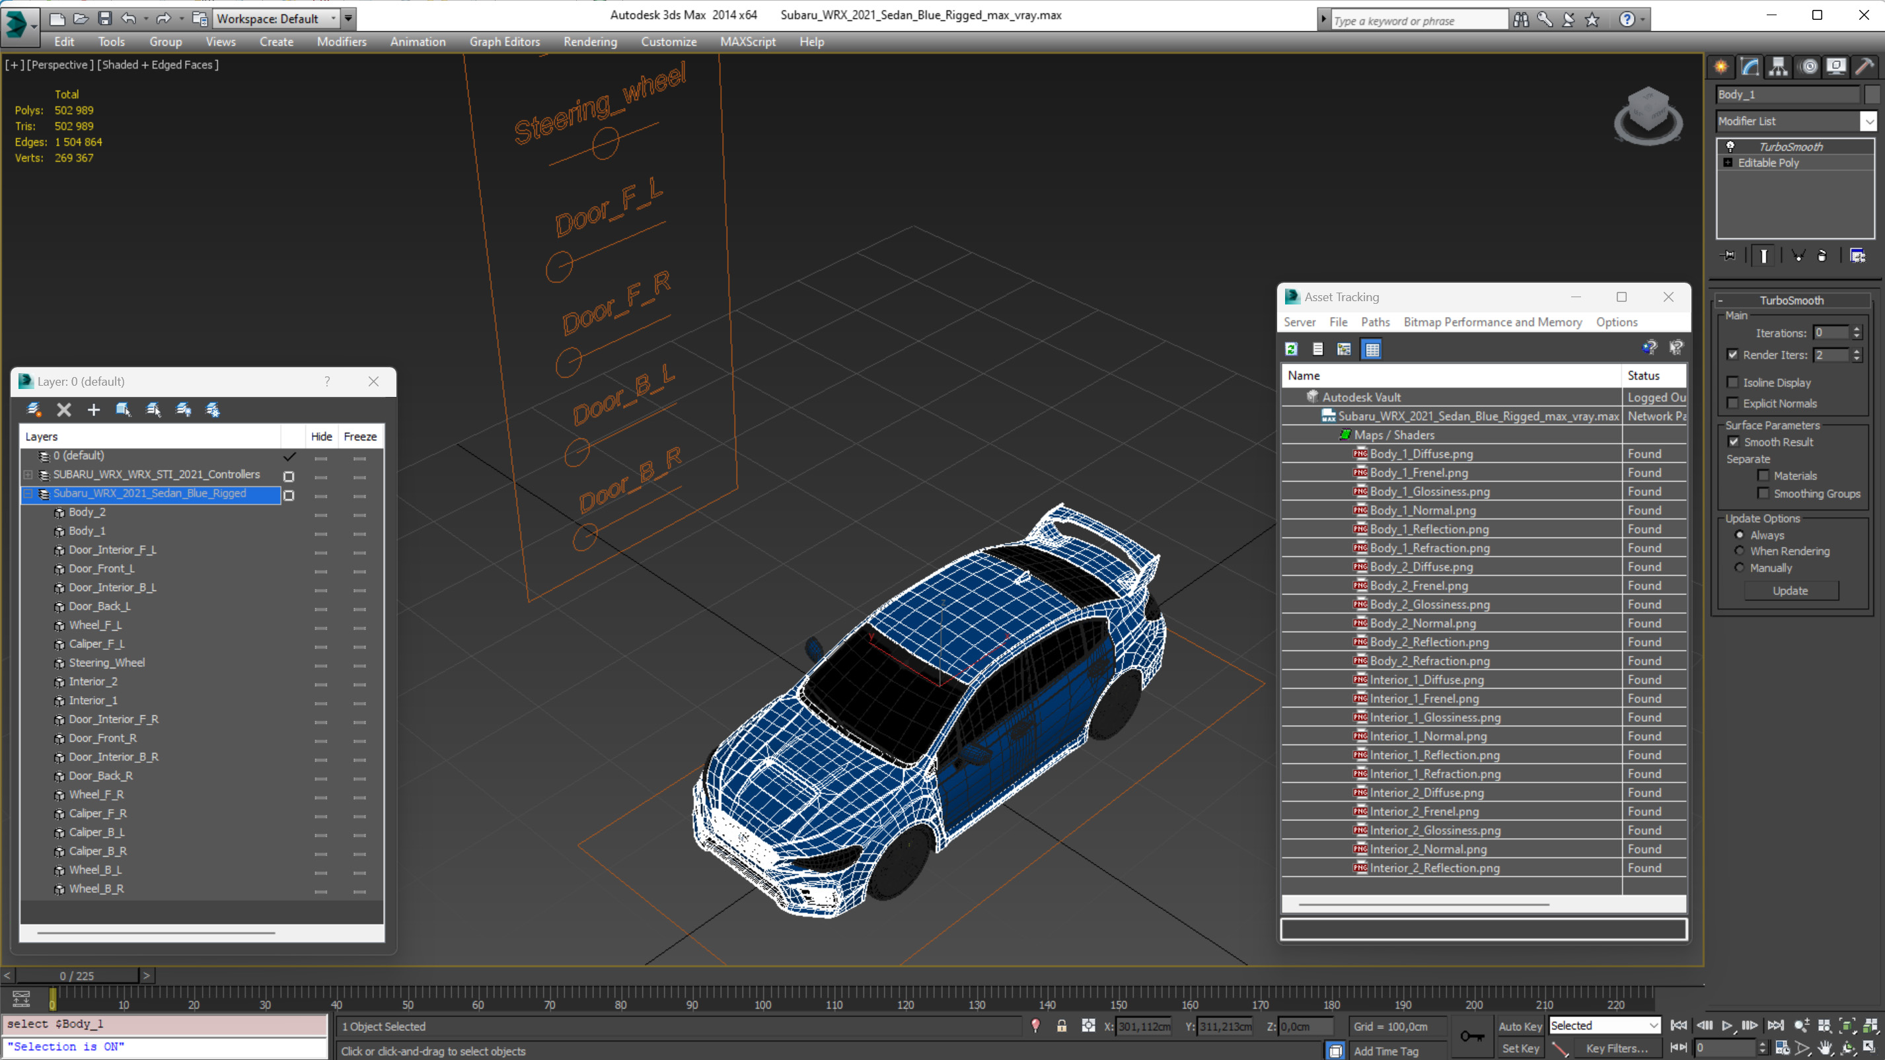The height and width of the screenshot is (1060, 1885).
Task: Click the Body_1 object color swatch
Action: click(x=1871, y=94)
